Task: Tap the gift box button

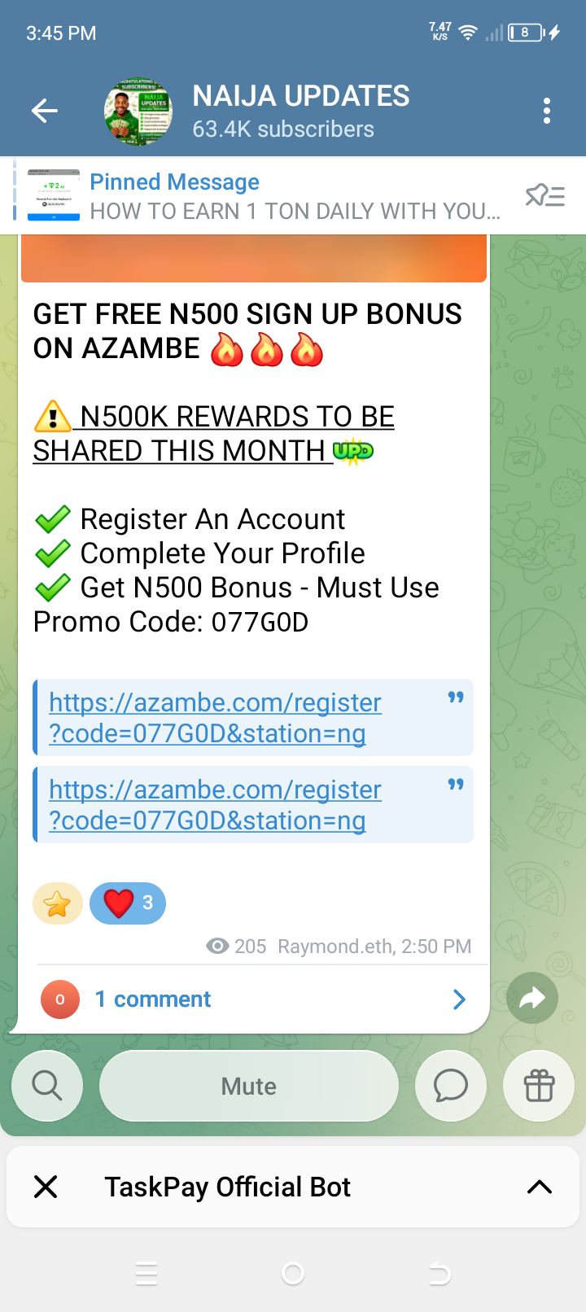Action: pos(539,1086)
